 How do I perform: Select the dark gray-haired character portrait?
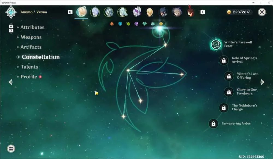(x=108, y=12)
